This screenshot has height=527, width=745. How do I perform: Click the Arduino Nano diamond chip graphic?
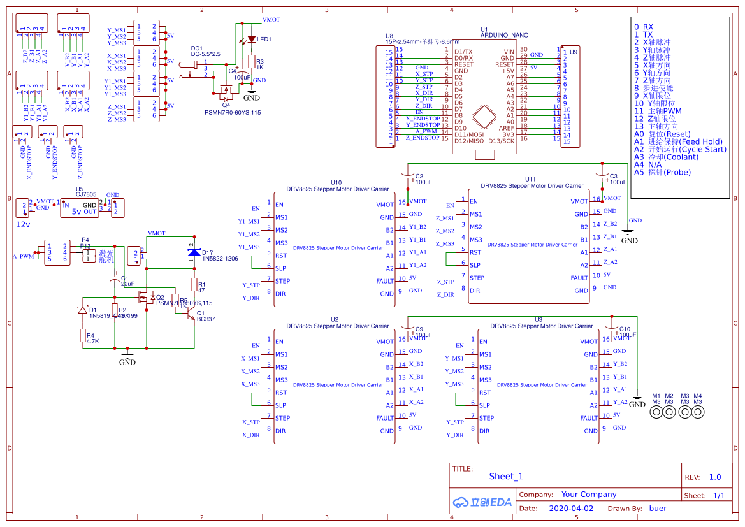pos(484,117)
